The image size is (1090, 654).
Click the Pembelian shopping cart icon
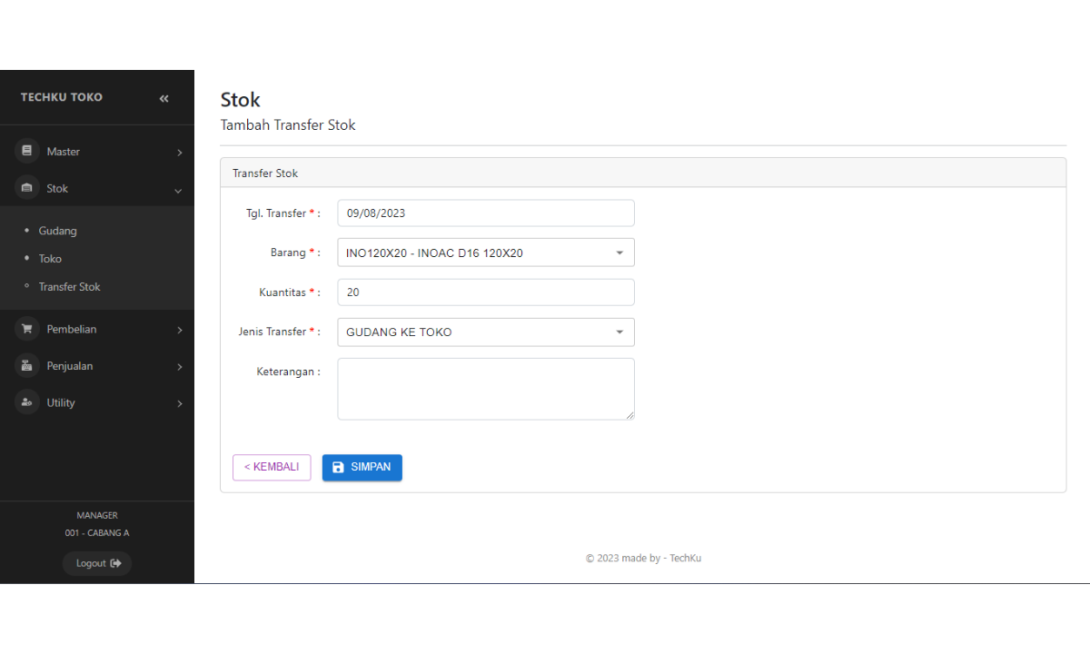click(27, 329)
